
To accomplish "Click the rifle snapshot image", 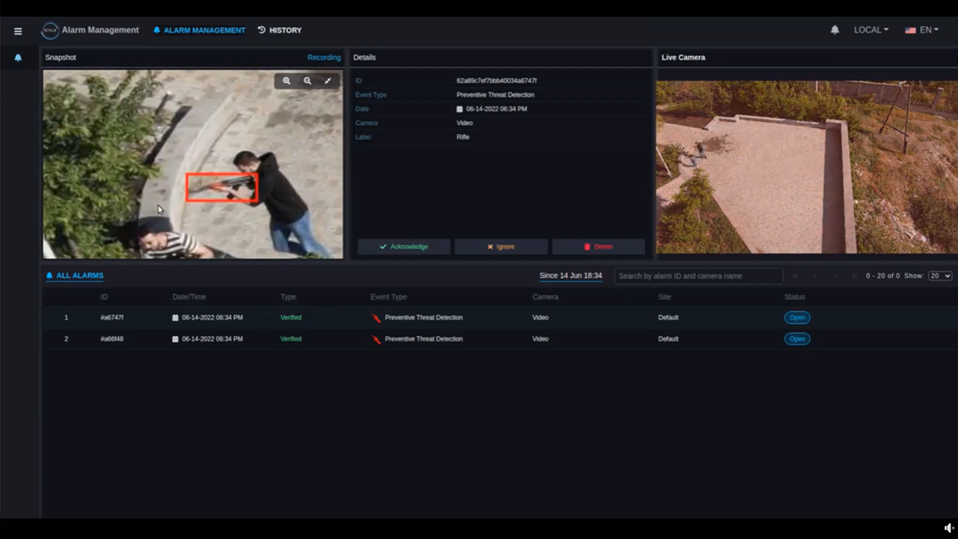I will [x=193, y=165].
